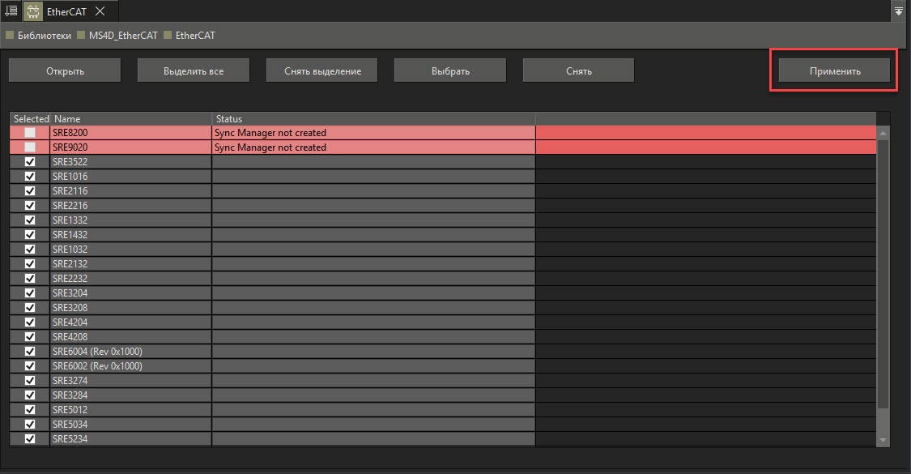Screen dimensions: 911x474
Task: Select the SRE6004 (Rev 0x1000) name cell
Action: 131,352
